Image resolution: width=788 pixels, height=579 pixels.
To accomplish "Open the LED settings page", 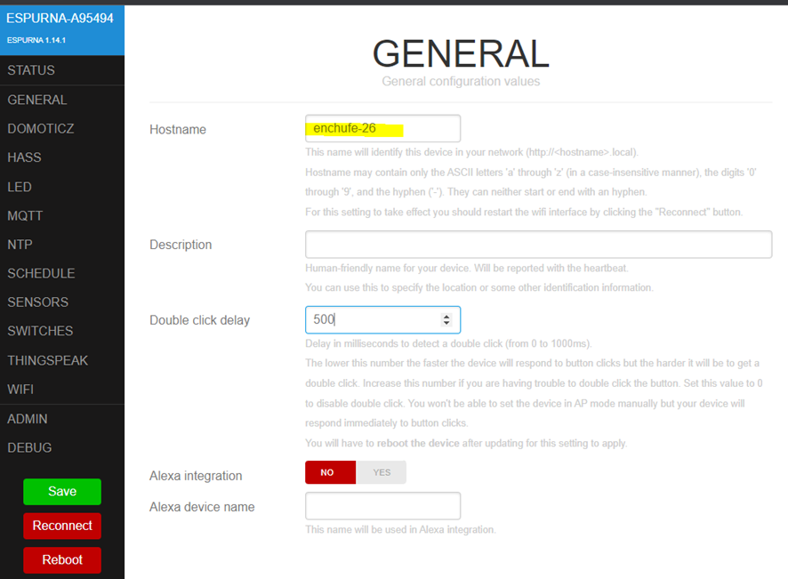I will click(x=20, y=187).
